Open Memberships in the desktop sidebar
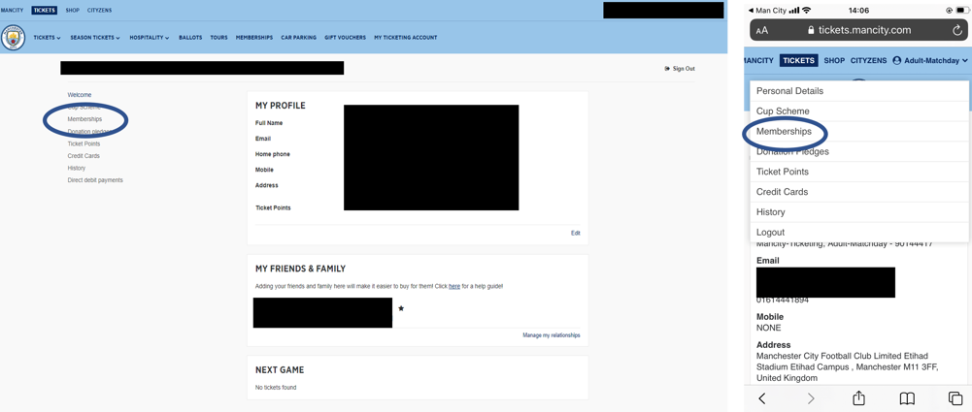Screen dimensions: 972x412 click(84, 119)
